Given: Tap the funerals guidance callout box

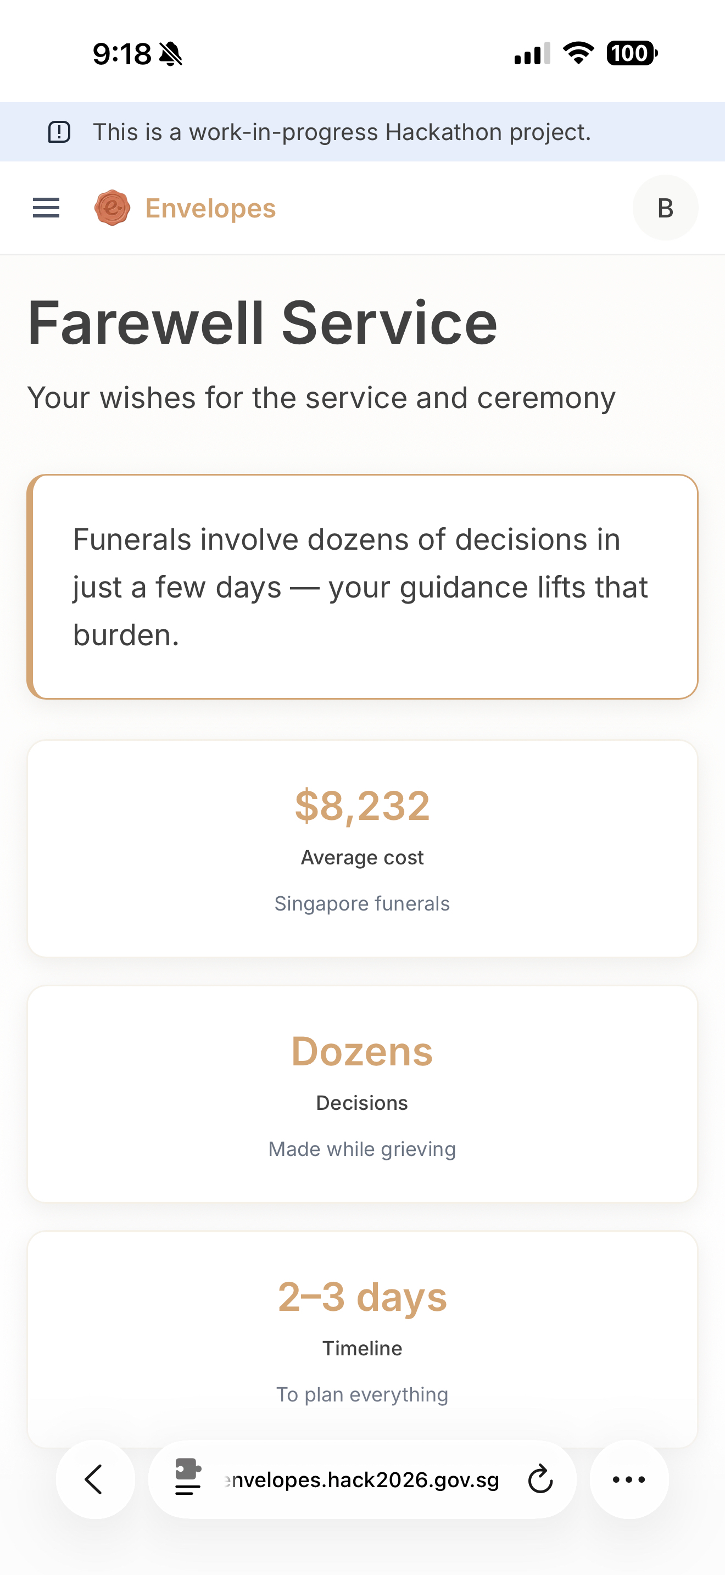Looking at the screenshot, I should (362, 587).
